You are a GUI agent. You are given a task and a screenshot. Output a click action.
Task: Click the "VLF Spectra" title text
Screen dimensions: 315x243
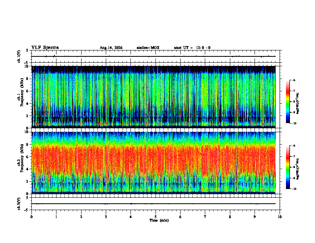(45, 48)
